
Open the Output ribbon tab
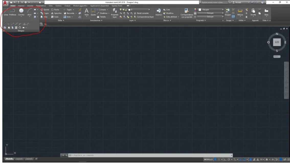coord(67,6)
